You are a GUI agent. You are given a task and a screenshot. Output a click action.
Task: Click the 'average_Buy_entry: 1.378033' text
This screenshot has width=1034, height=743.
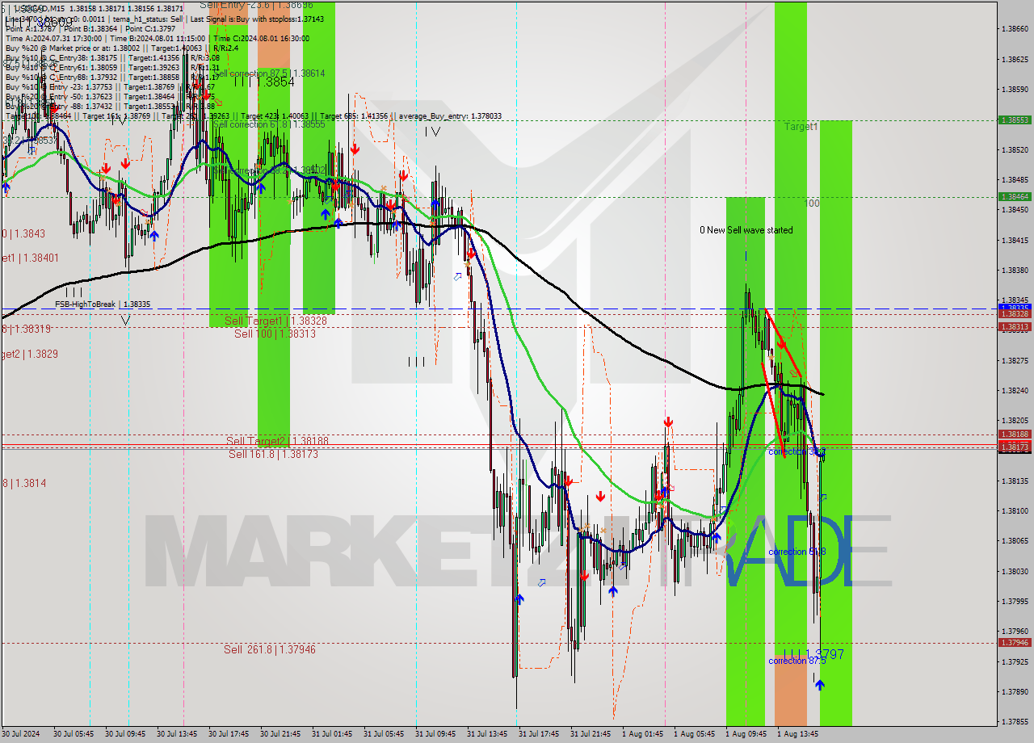tap(449, 116)
